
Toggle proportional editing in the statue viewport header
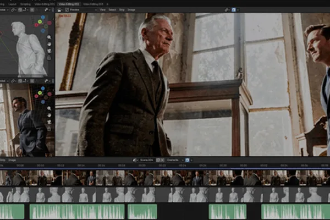(32, 10)
